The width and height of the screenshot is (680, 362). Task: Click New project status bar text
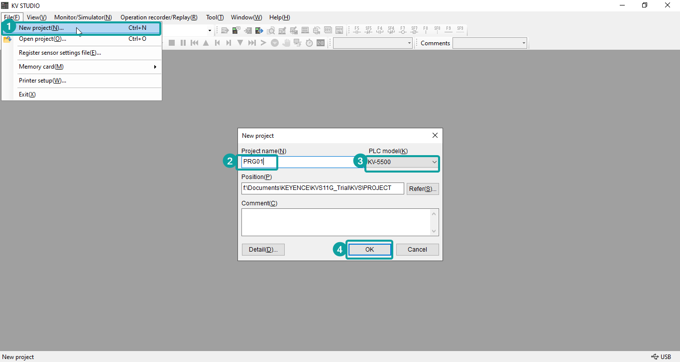(x=18, y=357)
